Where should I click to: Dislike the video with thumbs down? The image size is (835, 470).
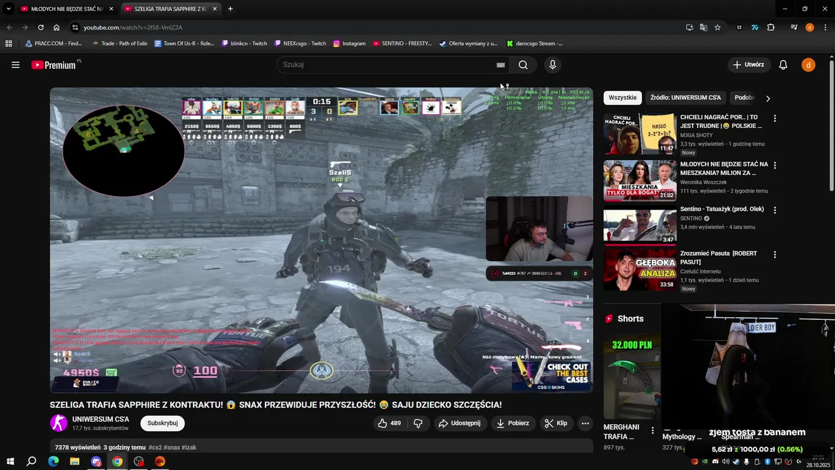click(418, 423)
